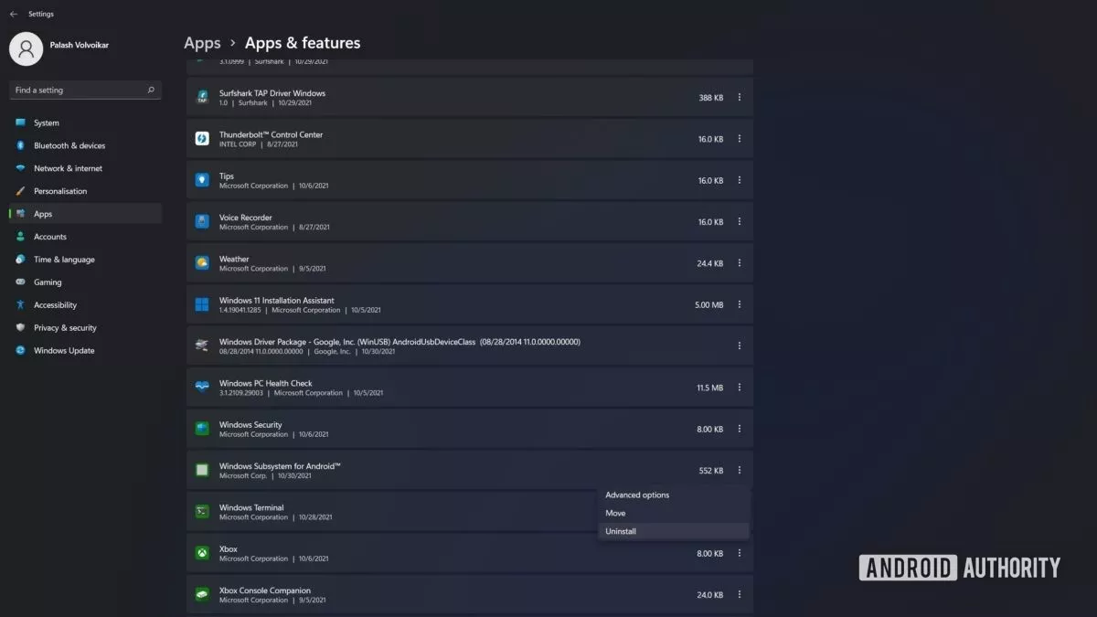
Task: Click the Xbox app icon
Action: pos(202,553)
